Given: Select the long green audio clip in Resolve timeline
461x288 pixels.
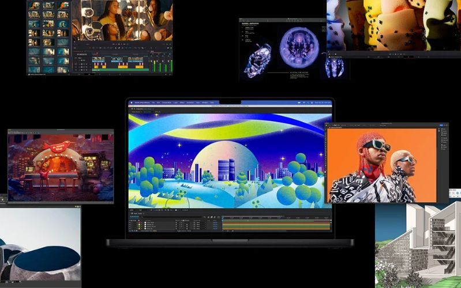Looking at the screenshot, I should point(121,70).
